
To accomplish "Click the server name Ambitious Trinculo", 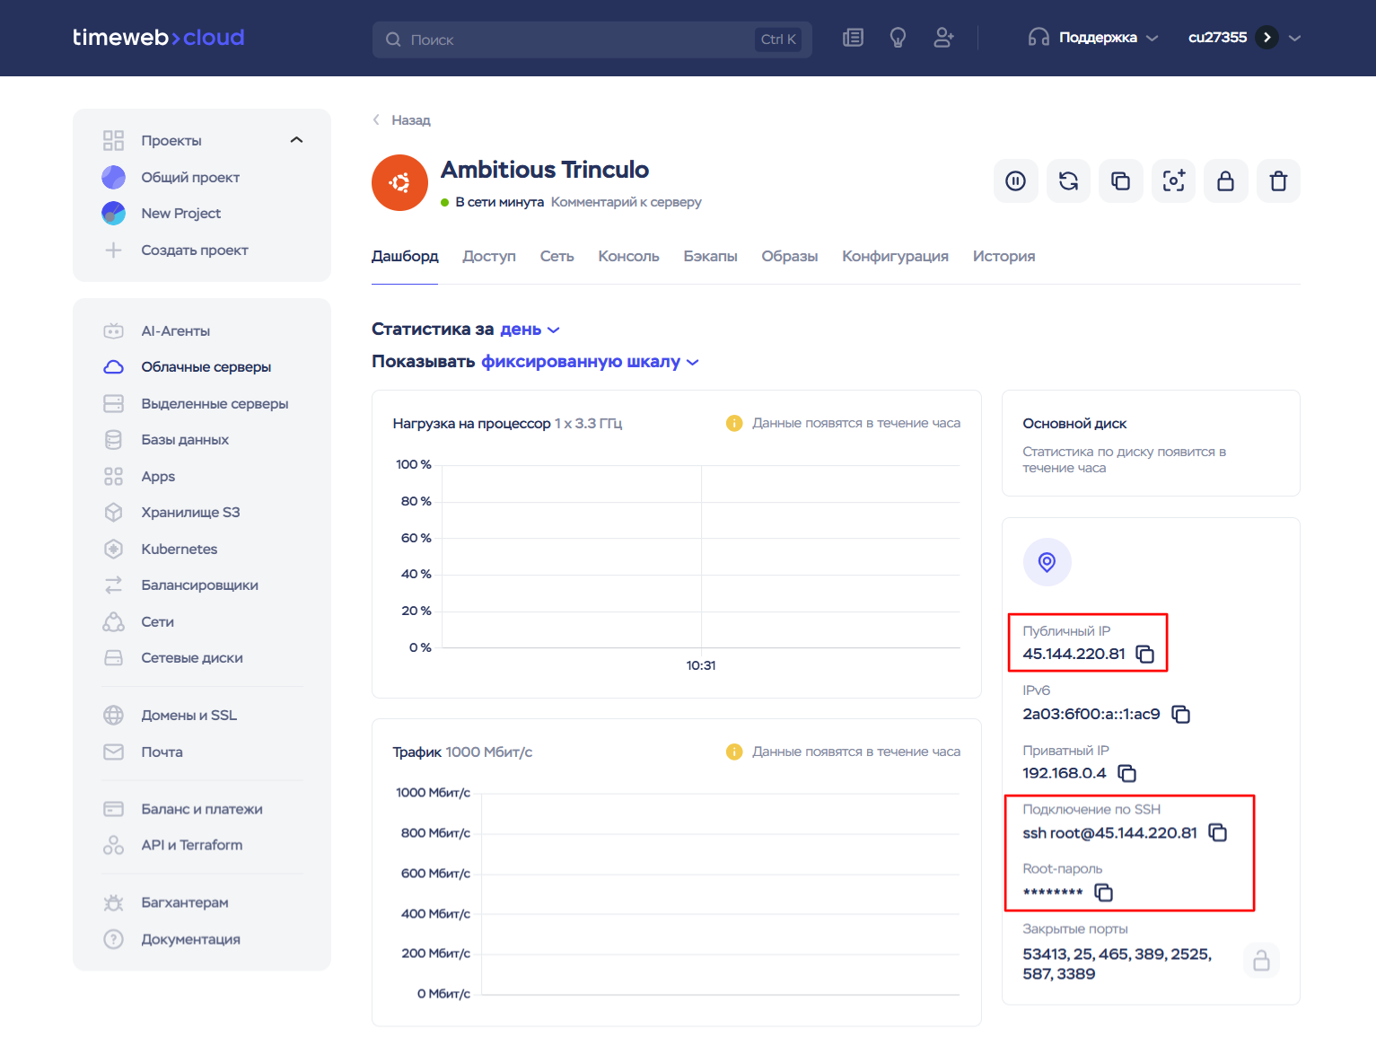I will point(545,170).
